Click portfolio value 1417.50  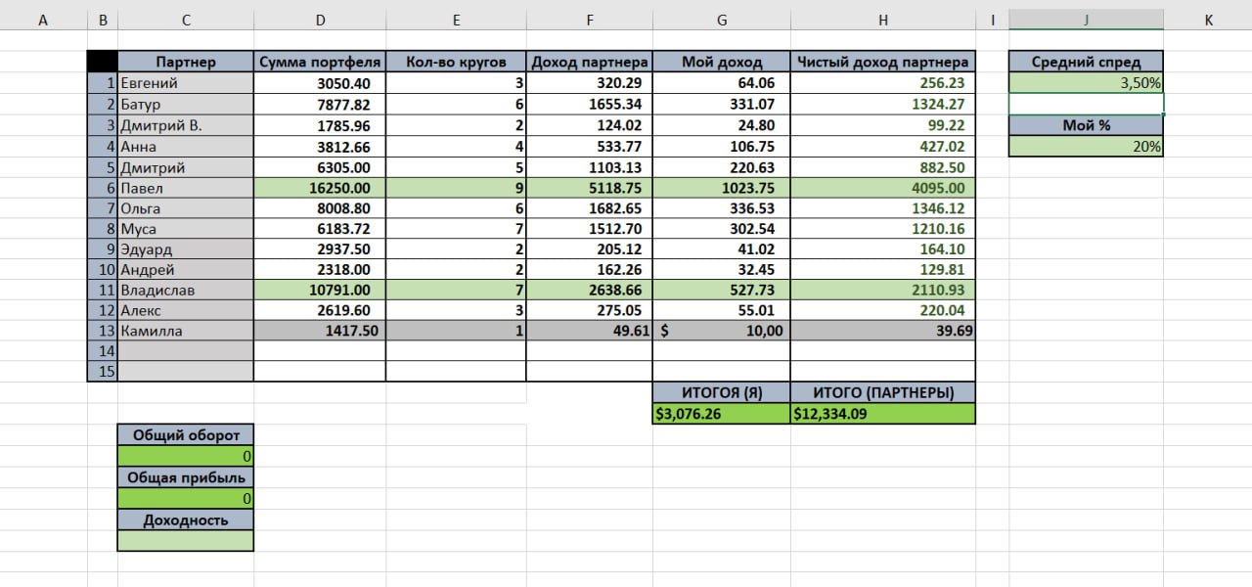(320, 331)
